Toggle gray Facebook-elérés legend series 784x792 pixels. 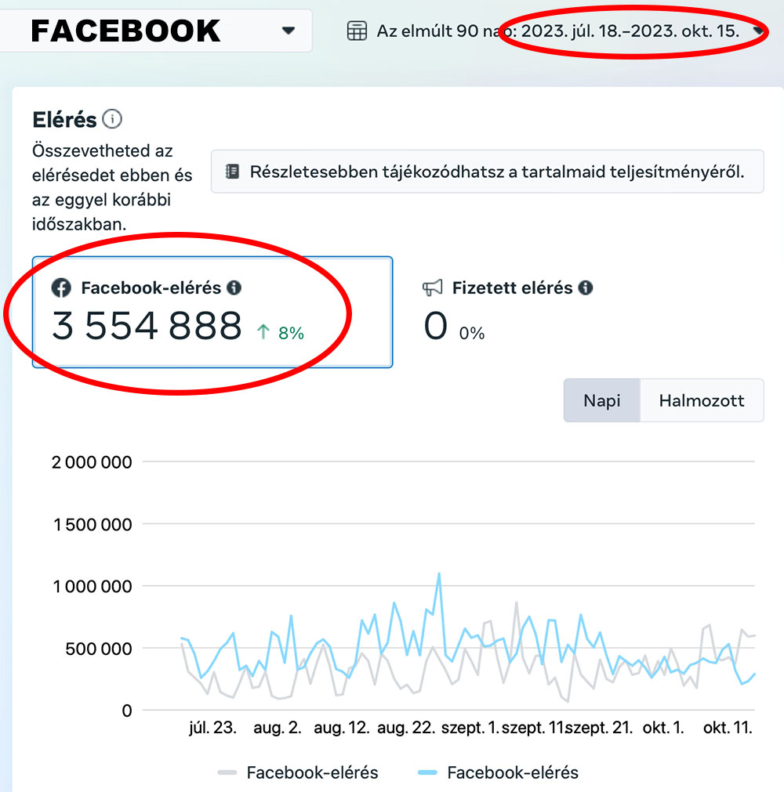click(x=298, y=772)
